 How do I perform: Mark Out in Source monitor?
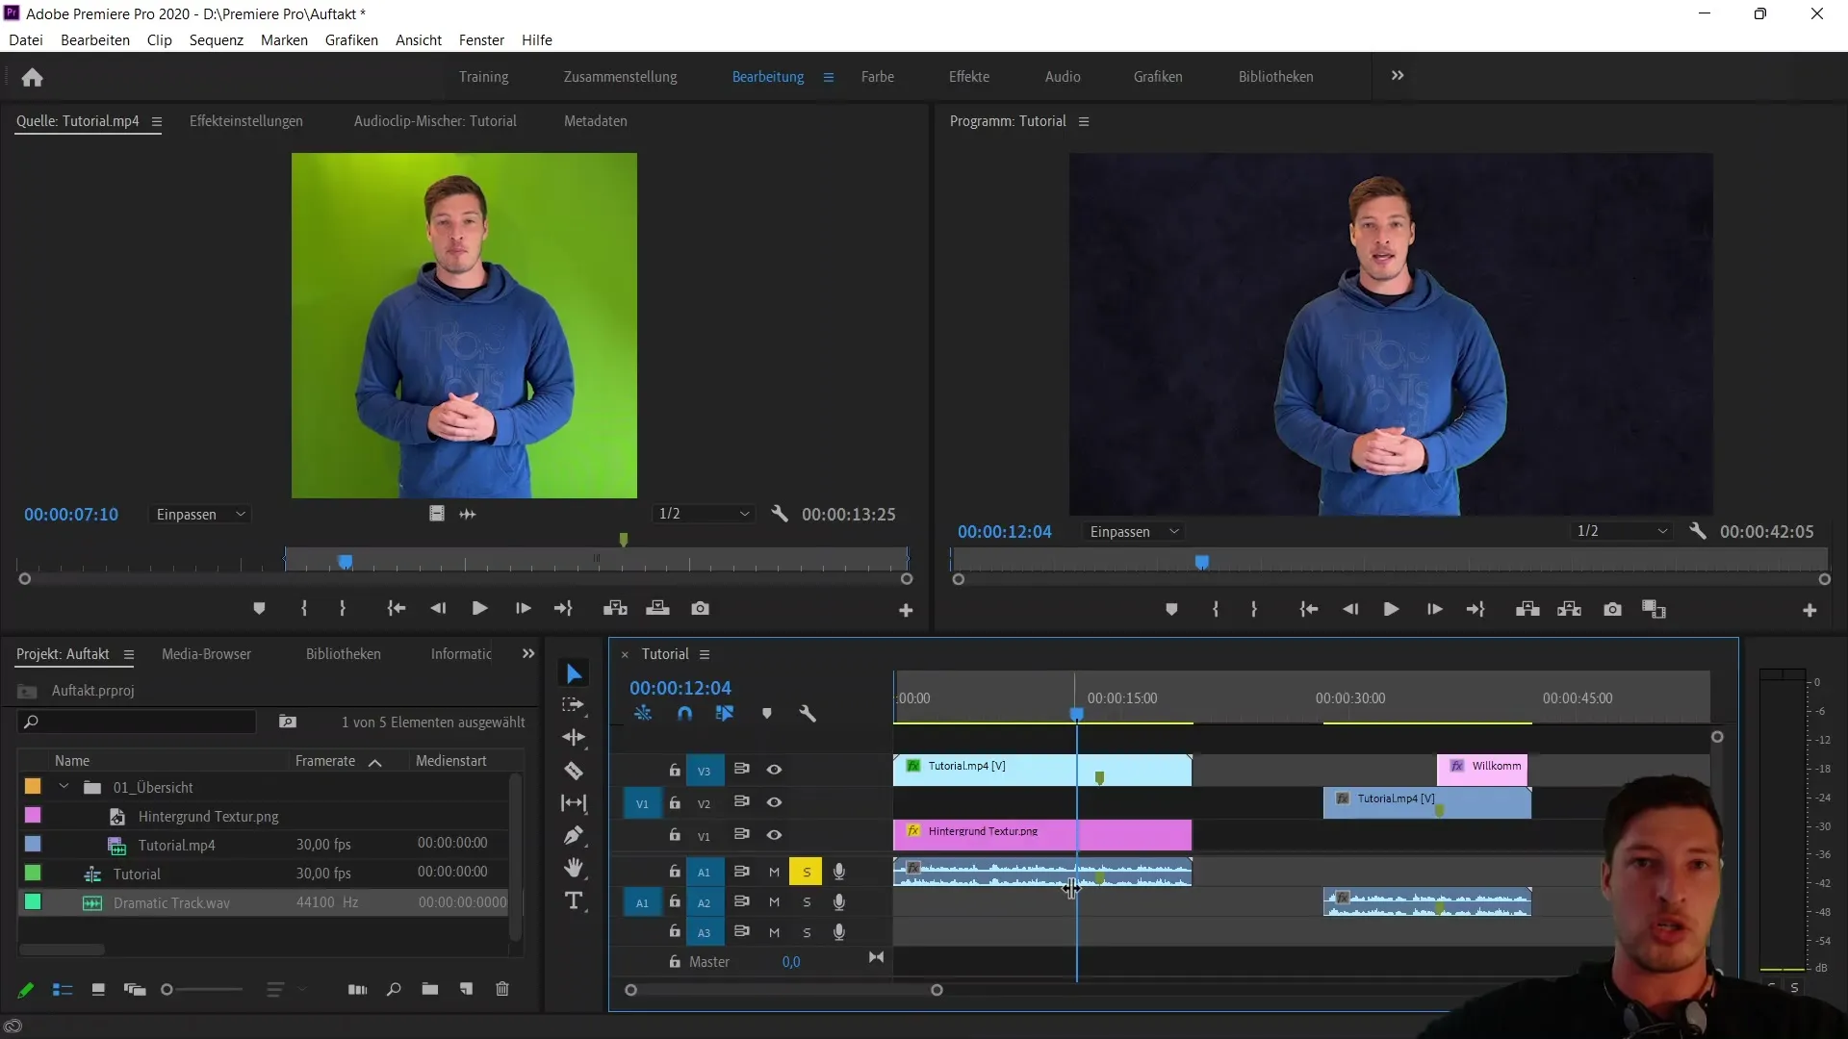coord(343,609)
